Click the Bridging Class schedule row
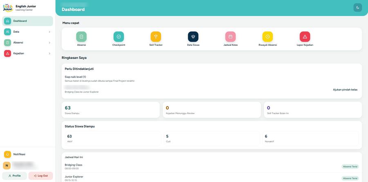Image resolution: width=368 pixels, height=182 pixels. click(x=212, y=166)
